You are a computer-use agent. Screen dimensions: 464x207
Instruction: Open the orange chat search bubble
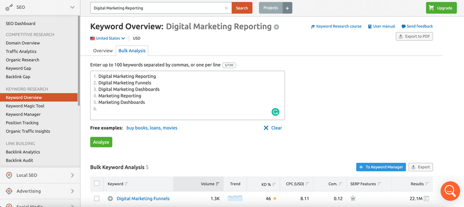click(x=450, y=191)
